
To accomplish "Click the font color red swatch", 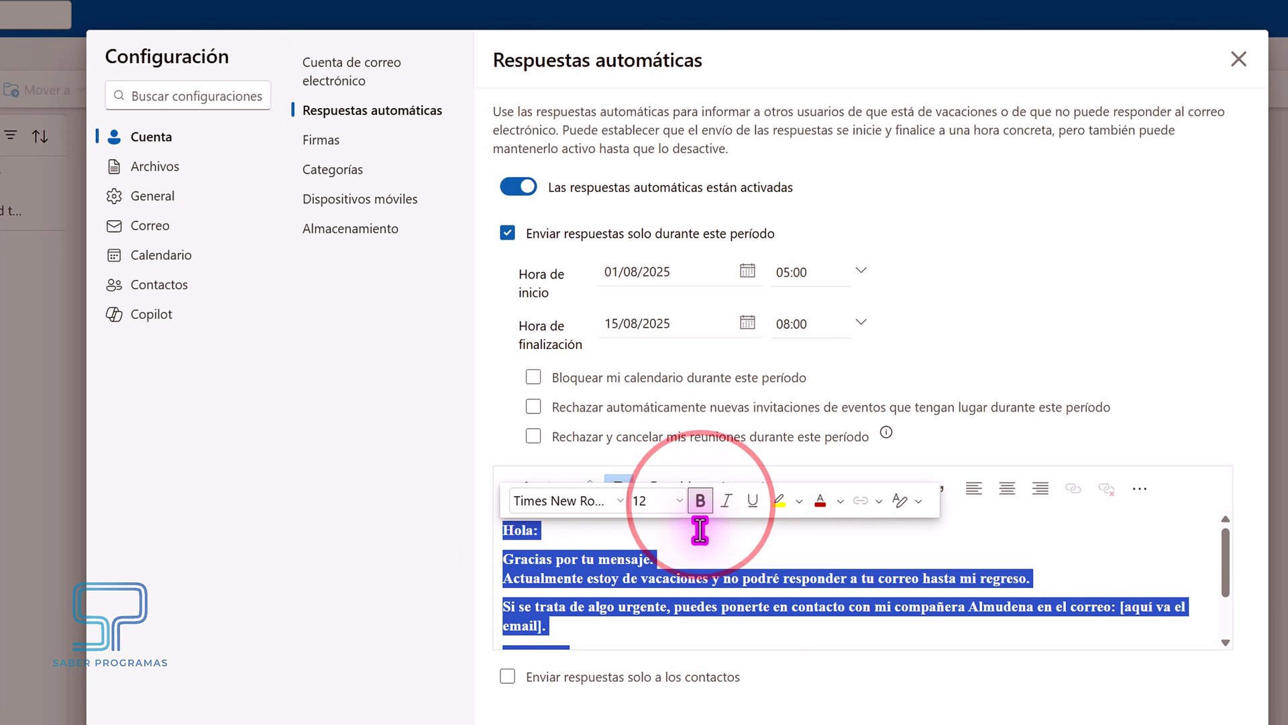I will 820,501.
